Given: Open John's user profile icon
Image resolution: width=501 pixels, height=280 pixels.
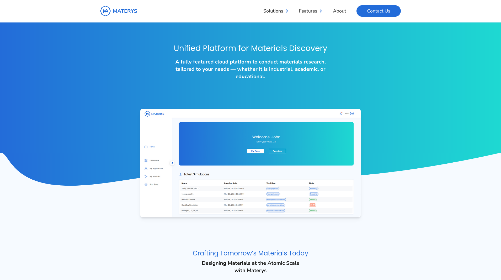Looking at the screenshot, I should pos(352,113).
